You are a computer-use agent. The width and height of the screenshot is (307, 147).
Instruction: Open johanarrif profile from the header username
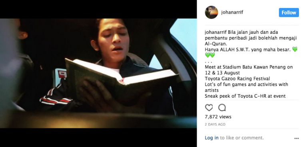coord(232,12)
